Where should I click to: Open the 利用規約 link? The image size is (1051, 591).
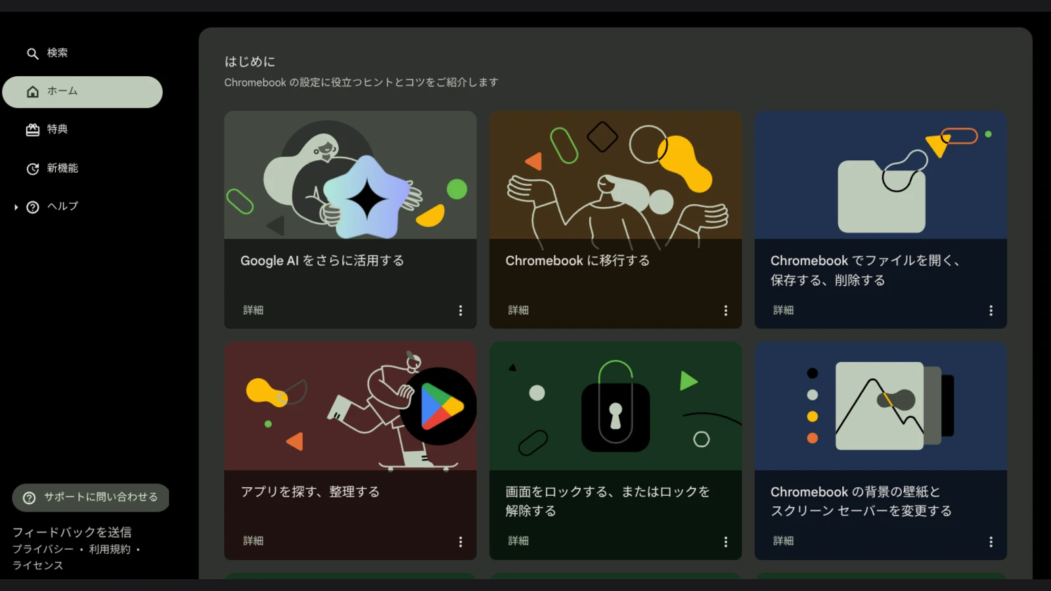pyautogui.click(x=110, y=549)
